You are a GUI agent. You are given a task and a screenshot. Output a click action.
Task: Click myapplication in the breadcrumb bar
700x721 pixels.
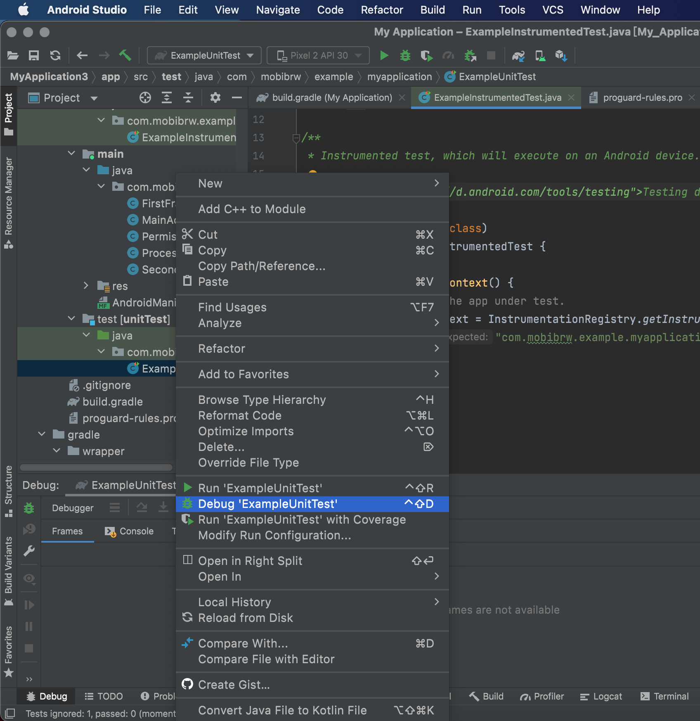400,76
